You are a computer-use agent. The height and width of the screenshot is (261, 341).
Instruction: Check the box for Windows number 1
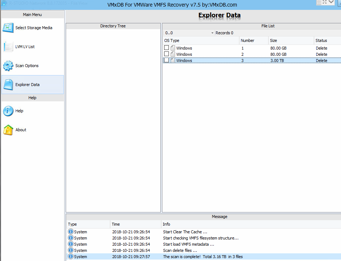[166, 48]
